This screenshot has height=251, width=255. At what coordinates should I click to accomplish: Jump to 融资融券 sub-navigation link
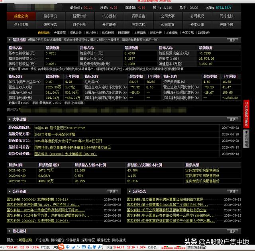coord(204,33)
